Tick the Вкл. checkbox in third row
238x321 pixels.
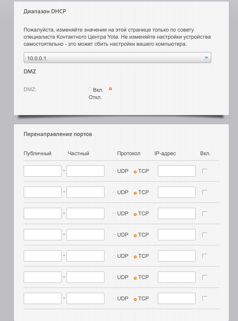coord(204,214)
